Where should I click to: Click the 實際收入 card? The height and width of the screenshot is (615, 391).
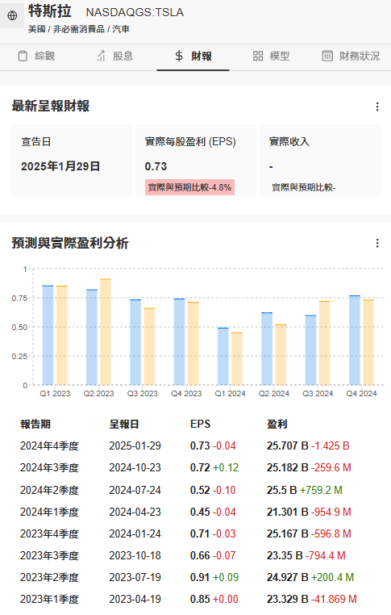coord(320,161)
